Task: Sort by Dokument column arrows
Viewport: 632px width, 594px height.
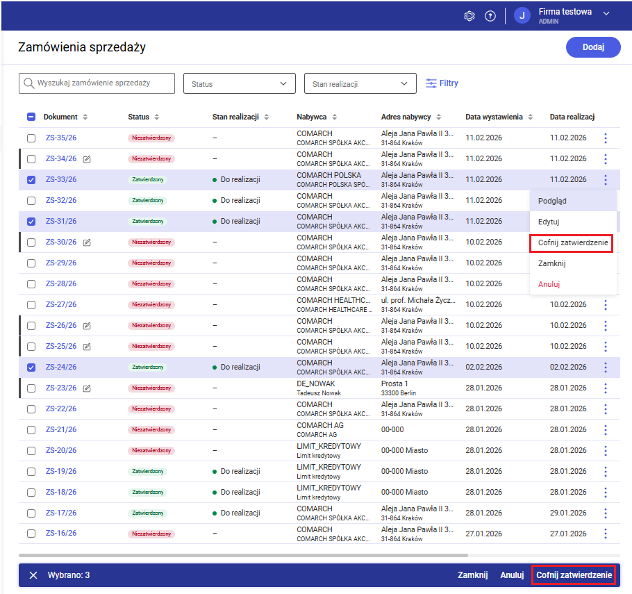Action: (85, 117)
